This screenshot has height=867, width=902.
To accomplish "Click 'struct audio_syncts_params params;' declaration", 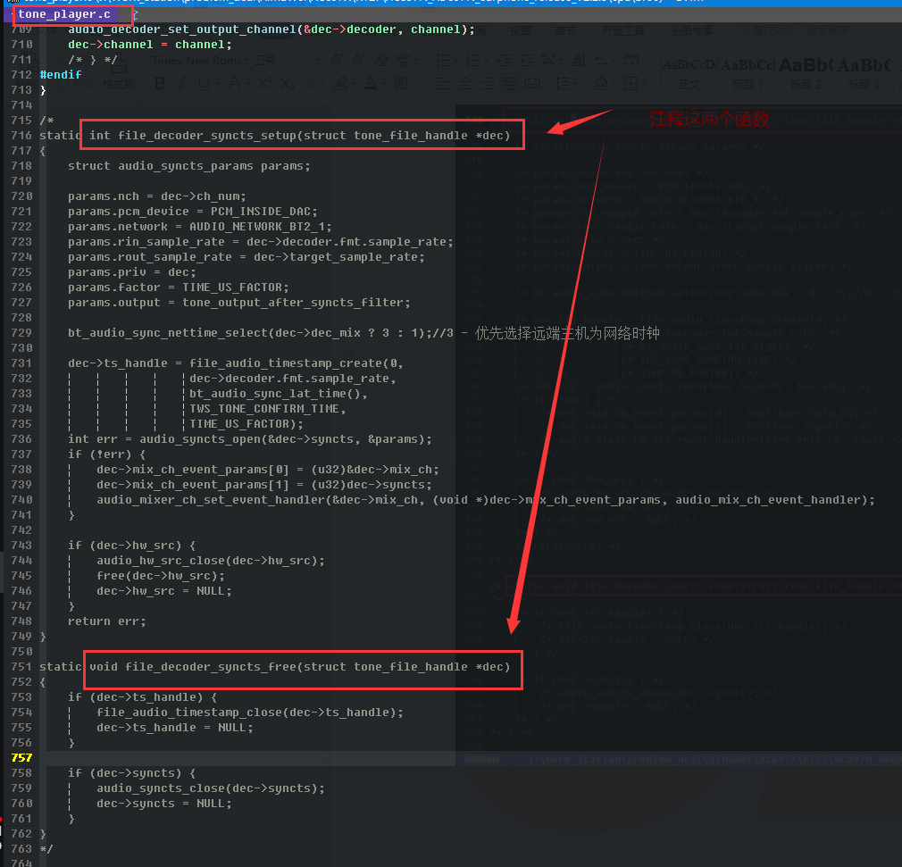I will pos(189,166).
